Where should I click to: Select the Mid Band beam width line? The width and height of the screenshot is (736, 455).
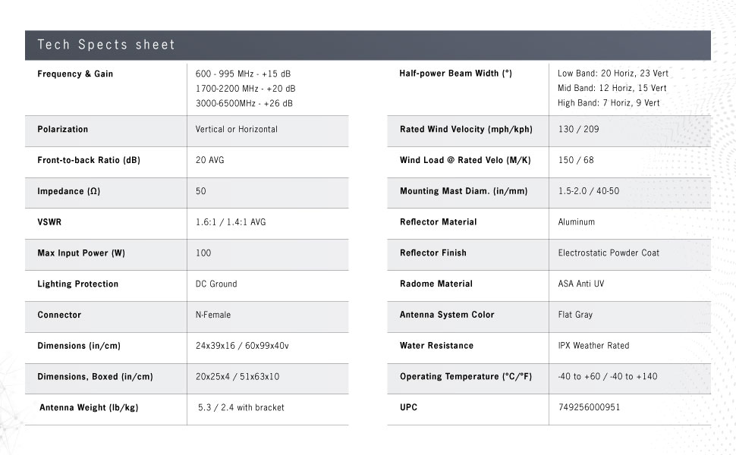612,89
